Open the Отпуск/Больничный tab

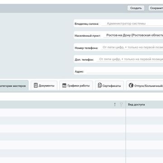(144, 86)
